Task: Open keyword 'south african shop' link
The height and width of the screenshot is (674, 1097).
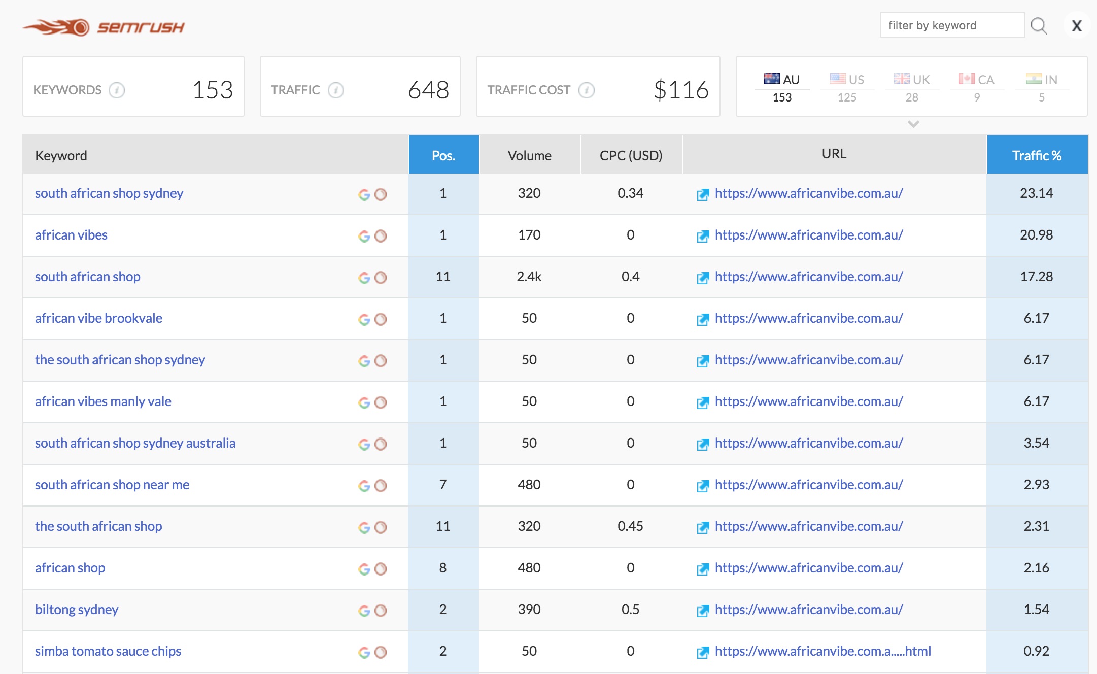Action: click(88, 277)
